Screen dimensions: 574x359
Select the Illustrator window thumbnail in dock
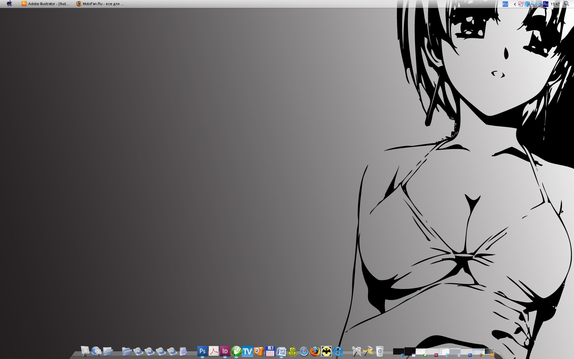tap(489, 352)
